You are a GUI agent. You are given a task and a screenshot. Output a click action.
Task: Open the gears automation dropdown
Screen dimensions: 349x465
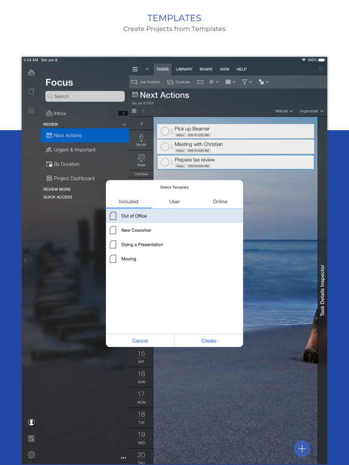pyautogui.click(x=263, y=82)
